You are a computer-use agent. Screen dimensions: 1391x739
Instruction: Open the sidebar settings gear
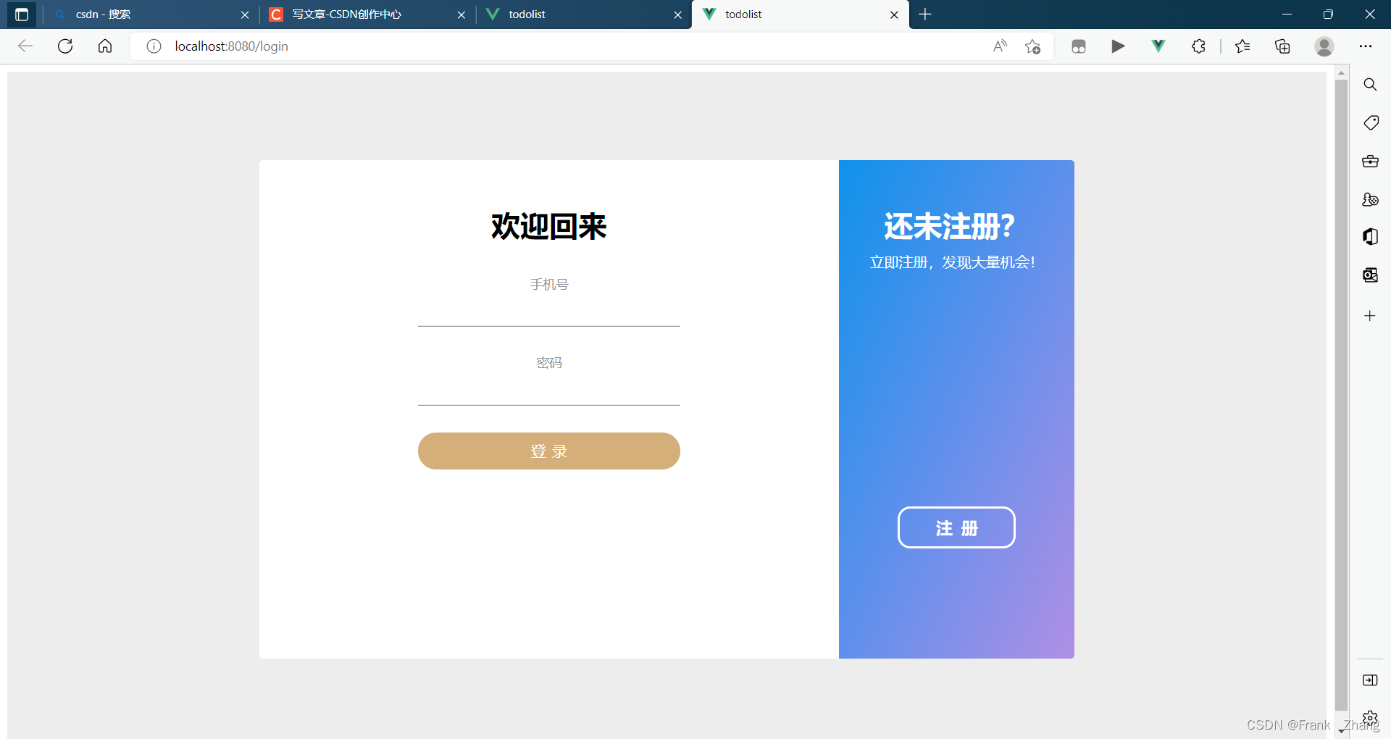(1370, 717)
